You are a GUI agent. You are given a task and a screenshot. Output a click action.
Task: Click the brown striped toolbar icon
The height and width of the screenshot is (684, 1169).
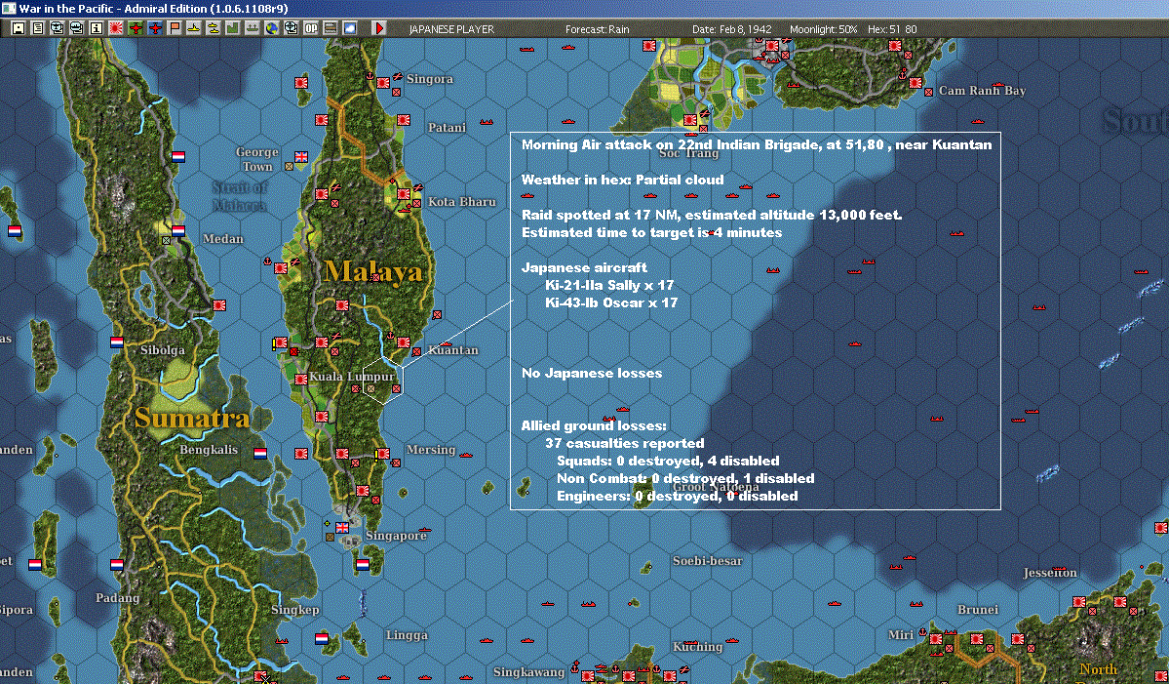coord(330,28)
